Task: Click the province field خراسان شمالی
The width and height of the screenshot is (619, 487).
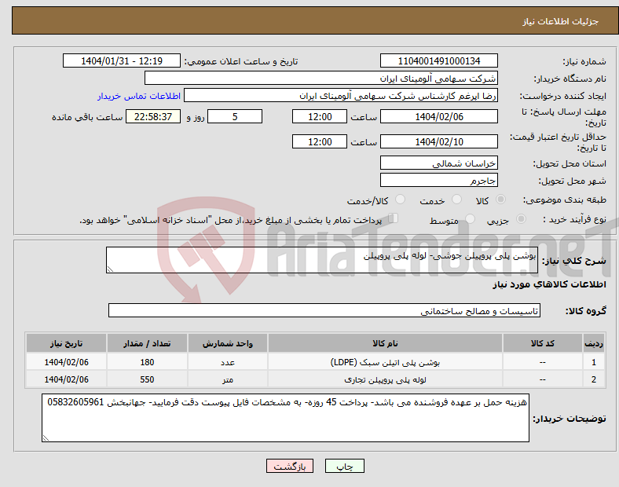Action: 439,163
